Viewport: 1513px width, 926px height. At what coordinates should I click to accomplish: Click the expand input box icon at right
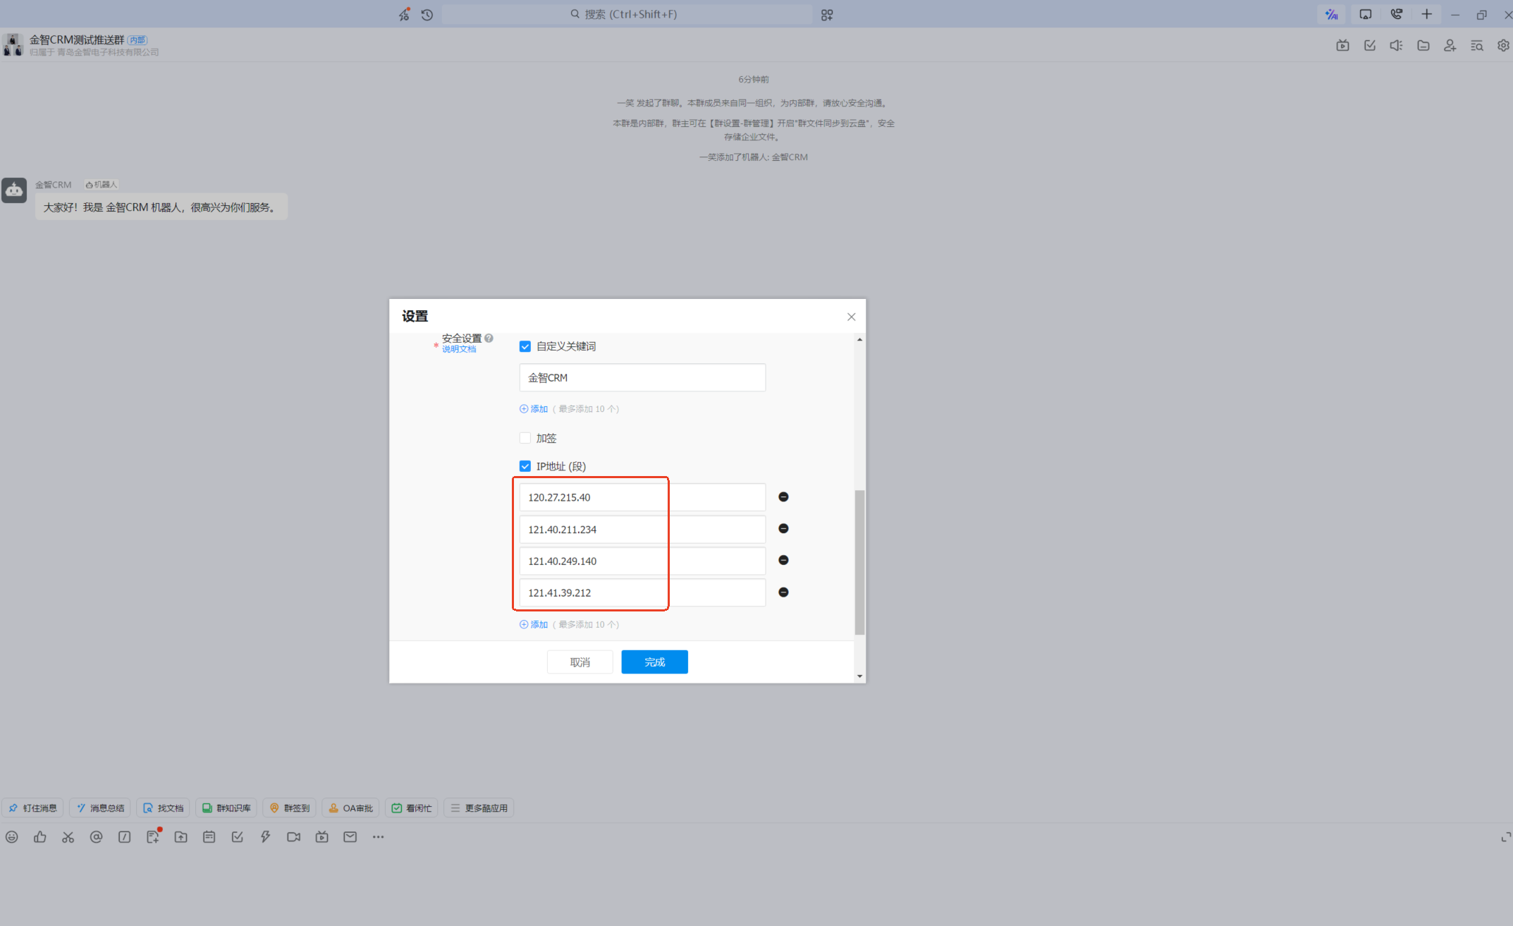pyautogui.click(x=1505, y=836)
